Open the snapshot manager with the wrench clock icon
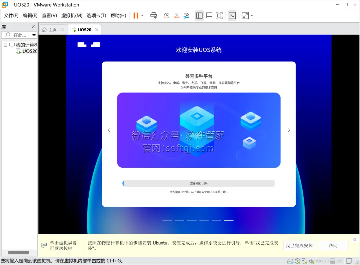Image resolution: width=360 pixels, height=265 pixels. [186, 16]
